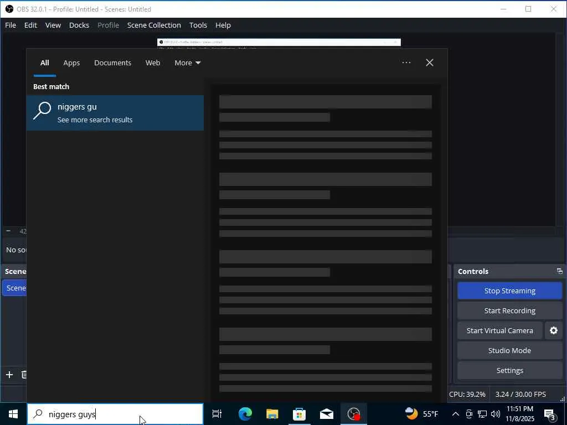Click Stop Streaming button
Screen dimensions: 567x425
pos(509,291)
